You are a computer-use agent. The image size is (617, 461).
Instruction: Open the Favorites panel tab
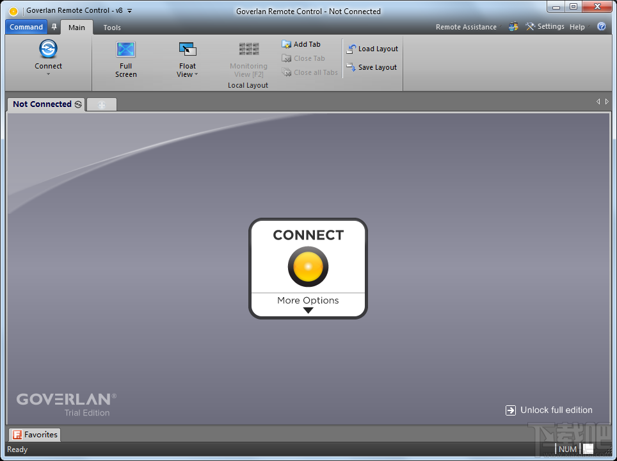(35, 435)
